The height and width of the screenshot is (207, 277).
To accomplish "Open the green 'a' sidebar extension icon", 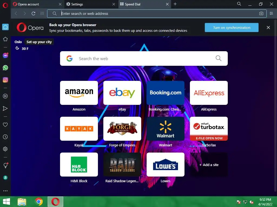I will [5, 178].
